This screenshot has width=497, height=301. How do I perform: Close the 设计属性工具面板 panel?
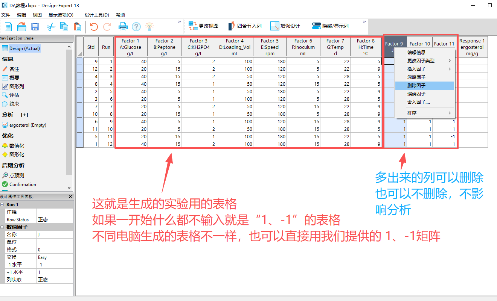[x=70, y=197]
